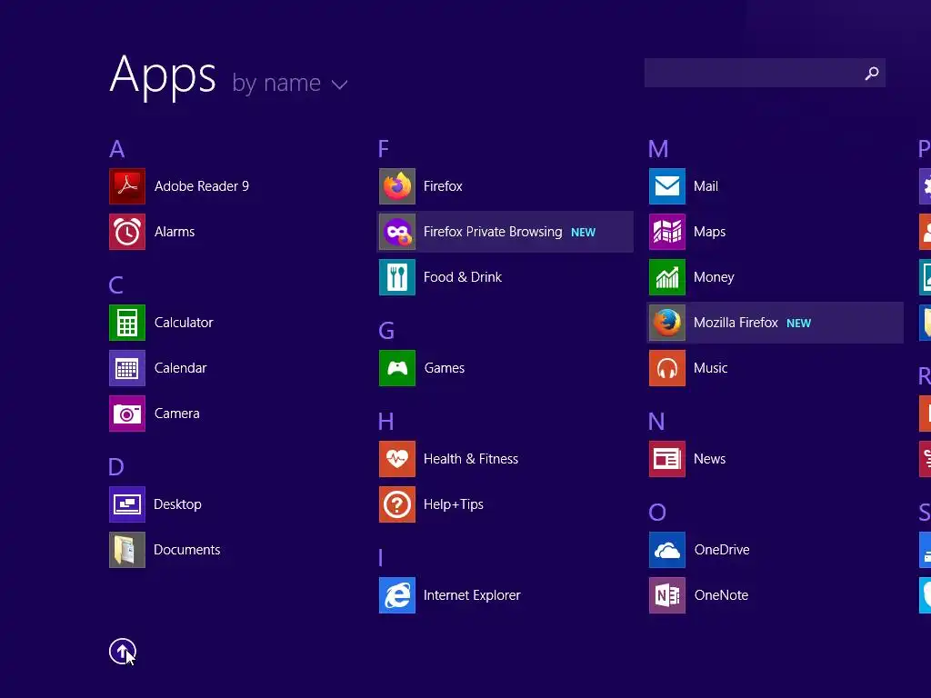Click the "Maps" label text
The width and height of the screenshot is (931, 698).
pyautogui.click(x=709, y=232)
